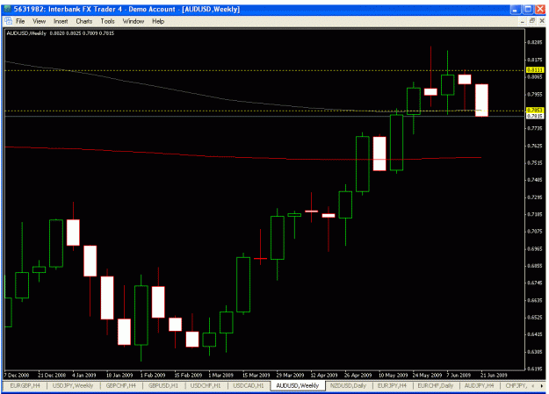Screen dimensions: 549x394
Task: Maximize the Interbank FX Trader window
Action: 528,10
